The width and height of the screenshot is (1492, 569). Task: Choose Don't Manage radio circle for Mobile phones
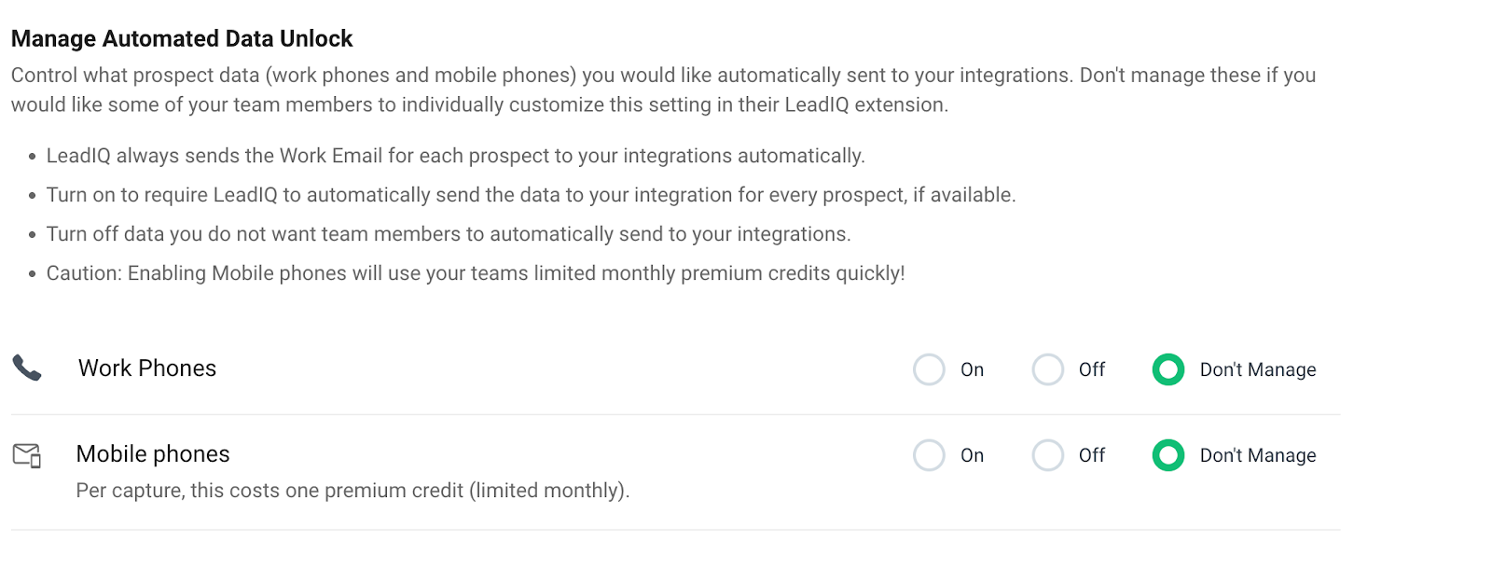1168,455
